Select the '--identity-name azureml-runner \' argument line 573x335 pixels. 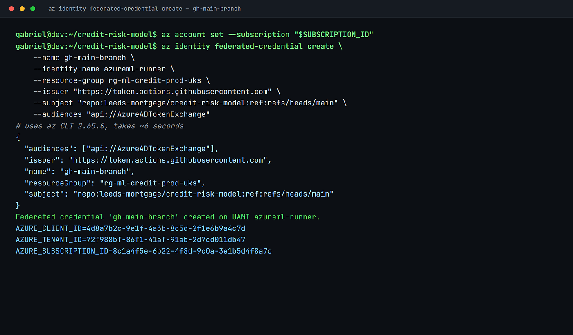point(104,69)
